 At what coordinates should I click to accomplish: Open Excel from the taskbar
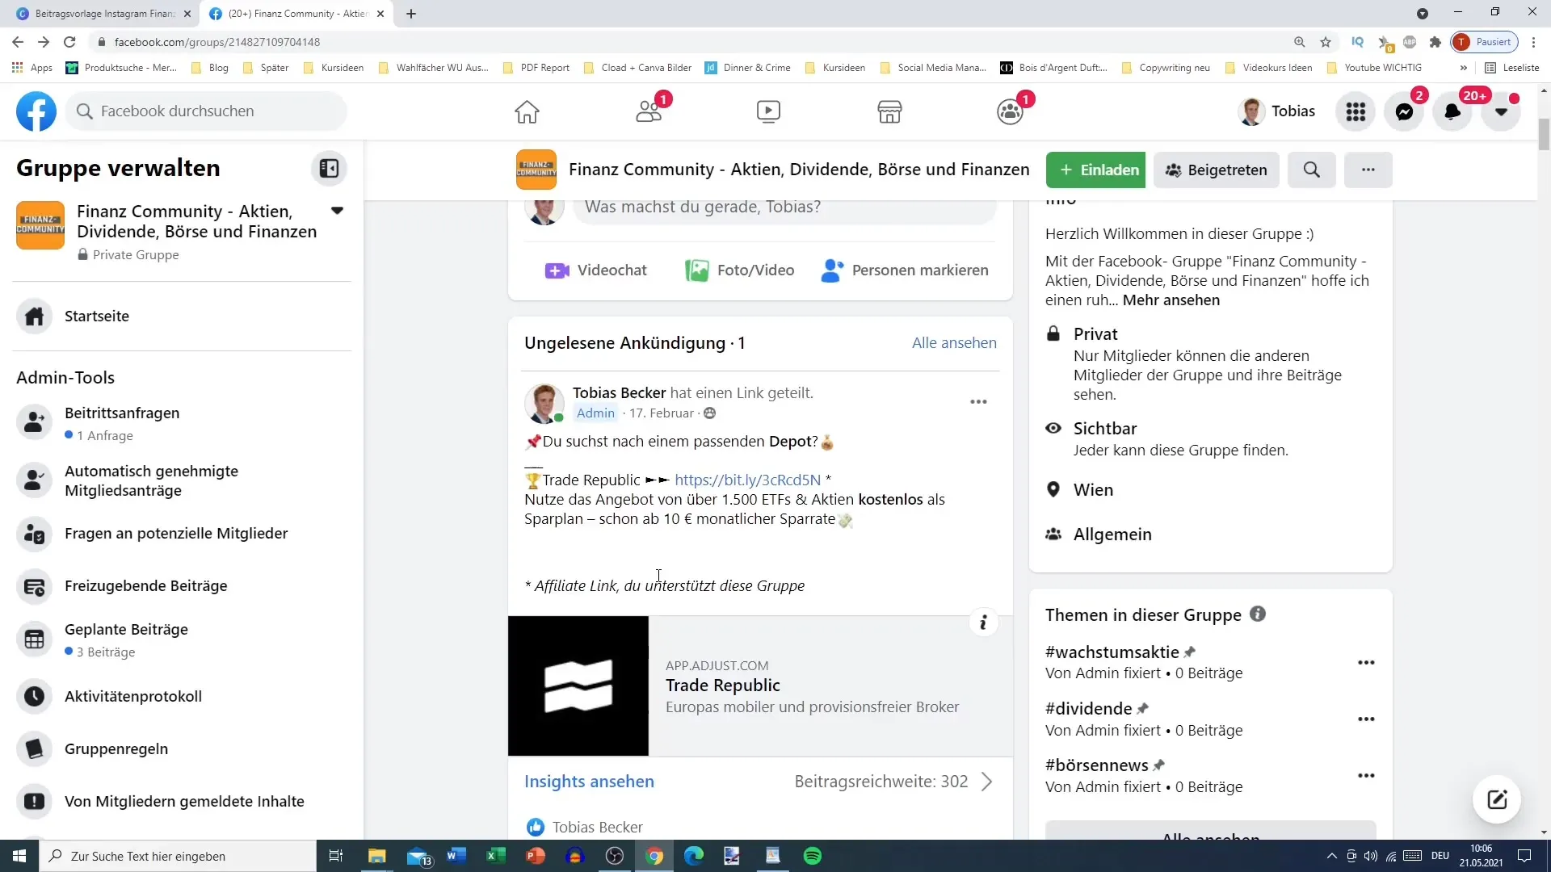[495, 856]
